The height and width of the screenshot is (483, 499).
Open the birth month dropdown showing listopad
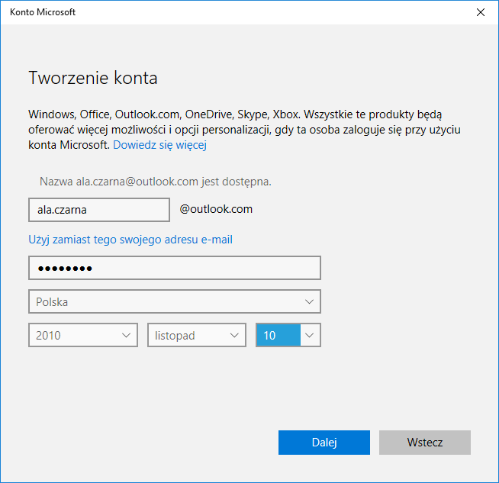[x=196, y=335]
